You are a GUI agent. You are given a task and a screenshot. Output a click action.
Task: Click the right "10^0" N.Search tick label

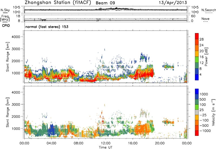click(x=195, y=12)
